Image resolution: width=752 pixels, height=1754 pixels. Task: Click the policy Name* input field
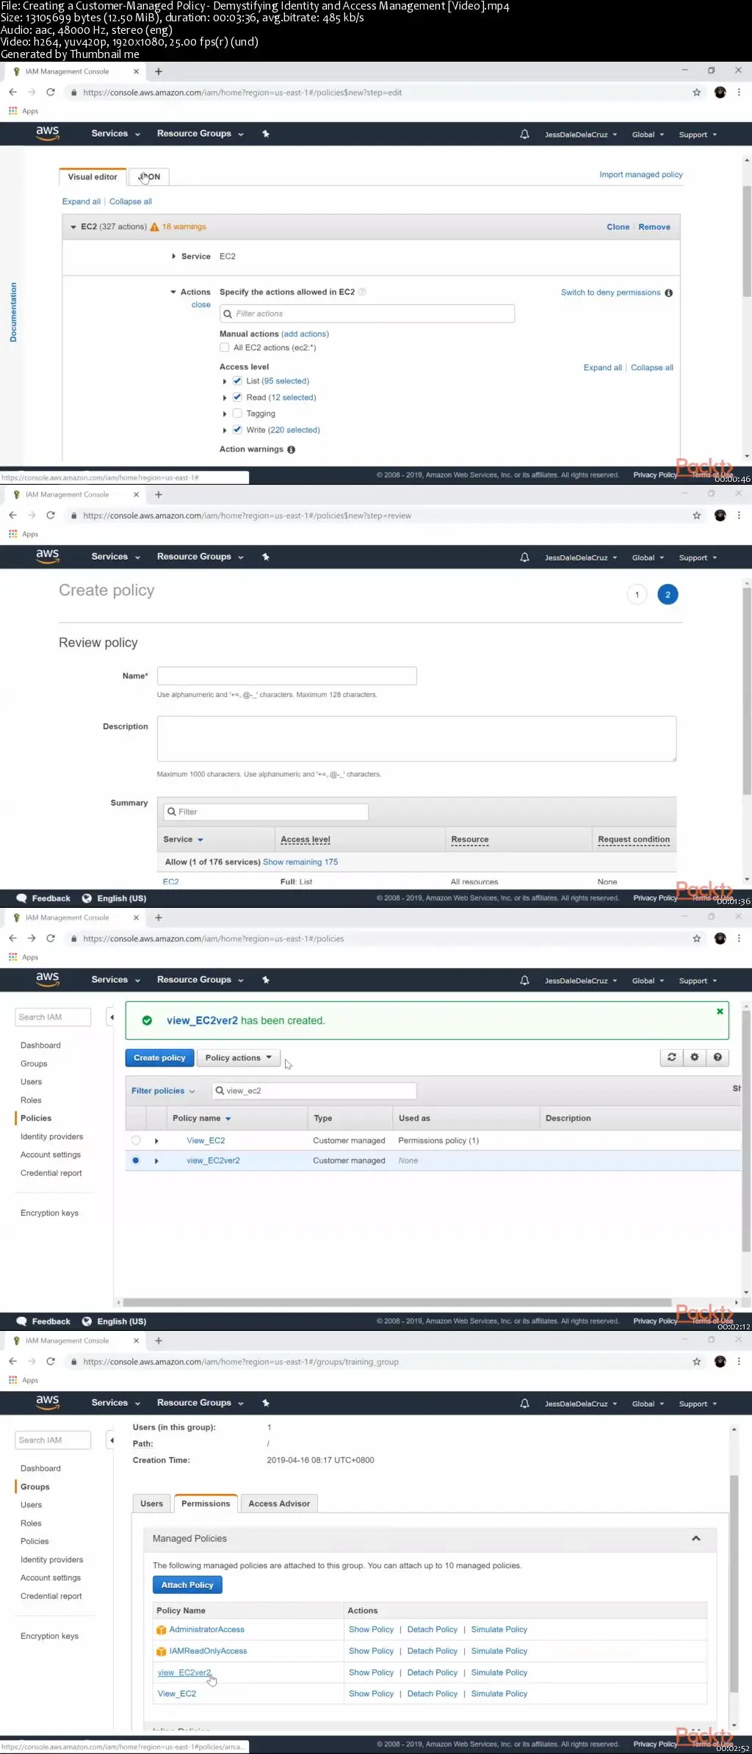[x=287, y=676]
